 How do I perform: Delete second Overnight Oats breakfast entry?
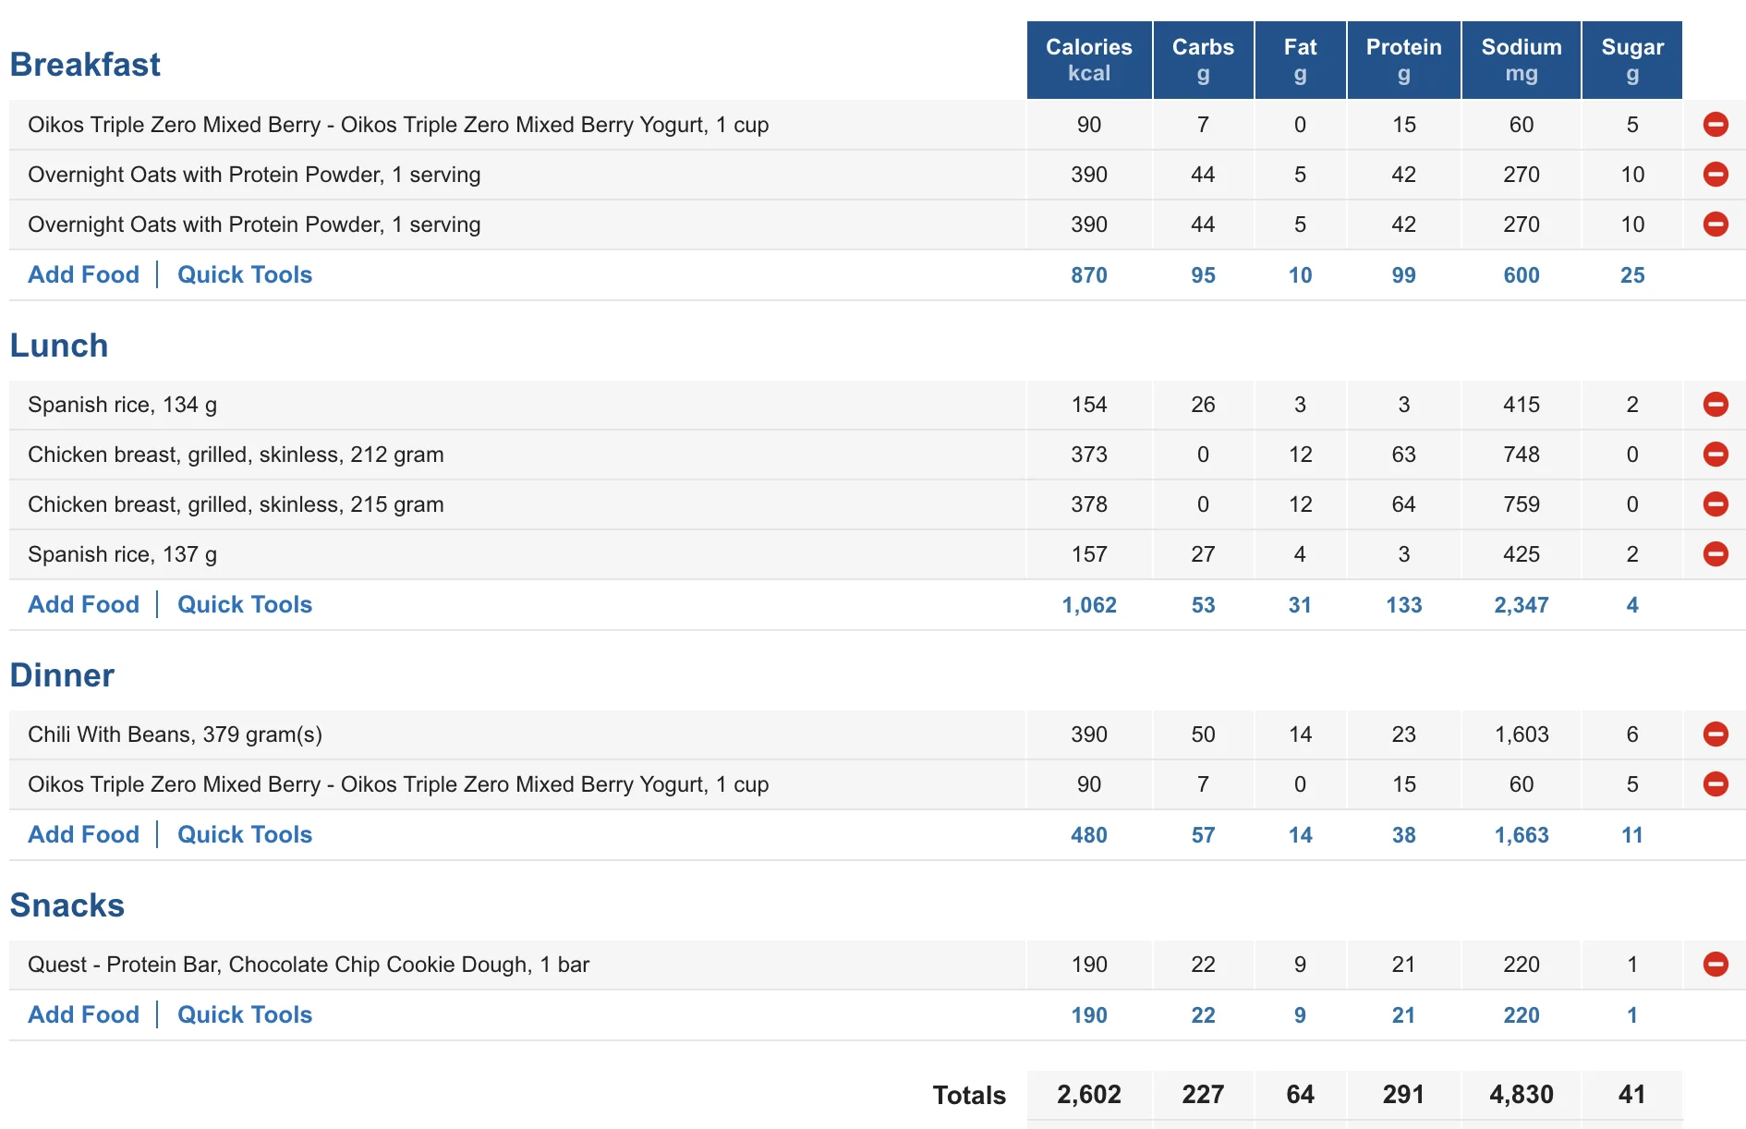pos(1716,225)
